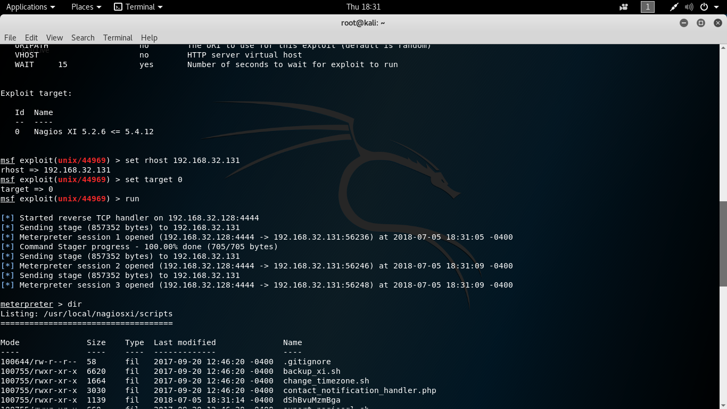
Task: Open the Terminal app menu in the top bar
Action: pos(138,7)
